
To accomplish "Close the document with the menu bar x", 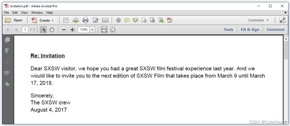I will pos(285,13).
